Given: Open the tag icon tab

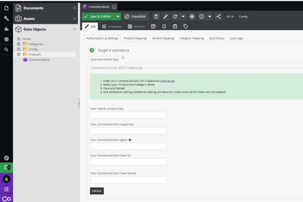Looking at the screenshot, I should 185,27.
